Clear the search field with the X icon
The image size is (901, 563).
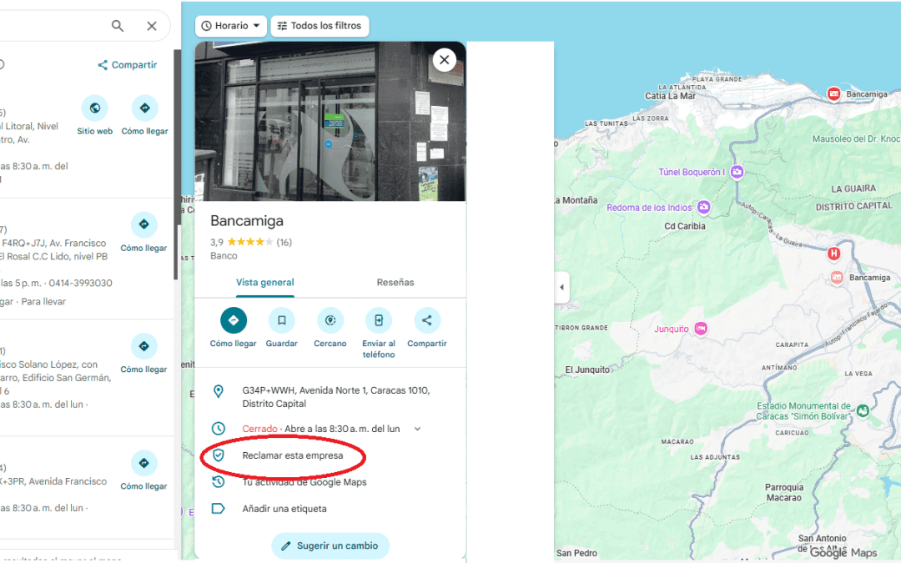152,26
